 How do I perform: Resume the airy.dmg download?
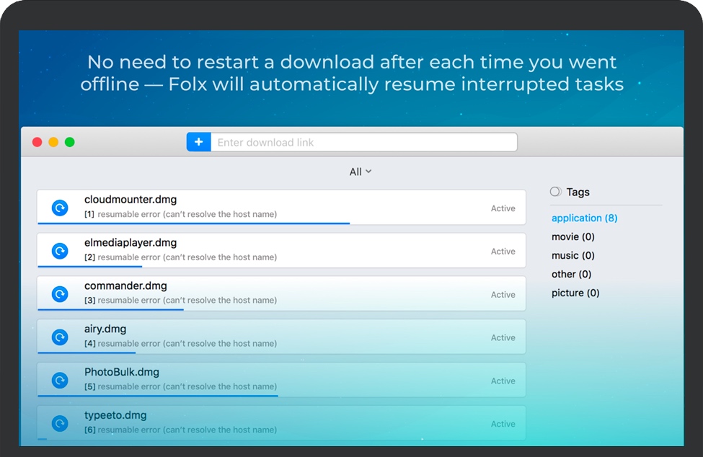(x=58, y=337)
